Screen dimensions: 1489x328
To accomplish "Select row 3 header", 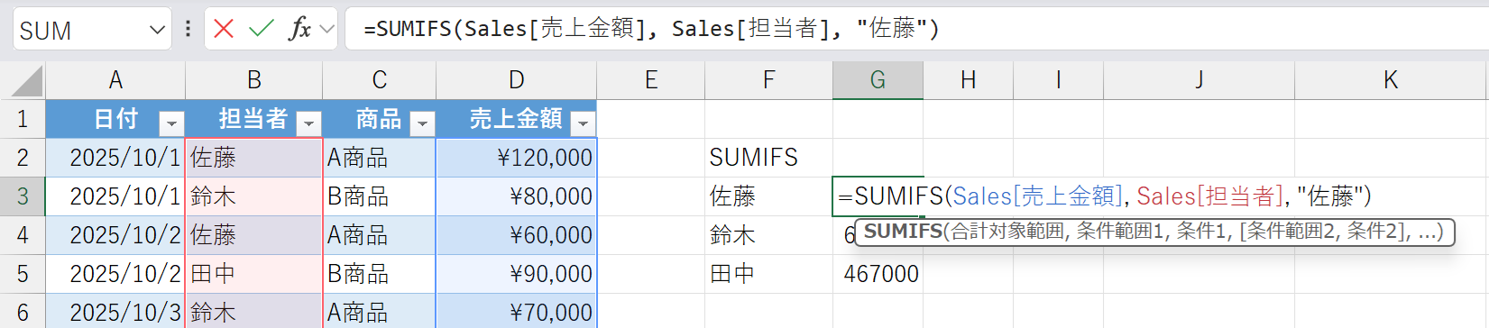I will (x=23, y=196).
